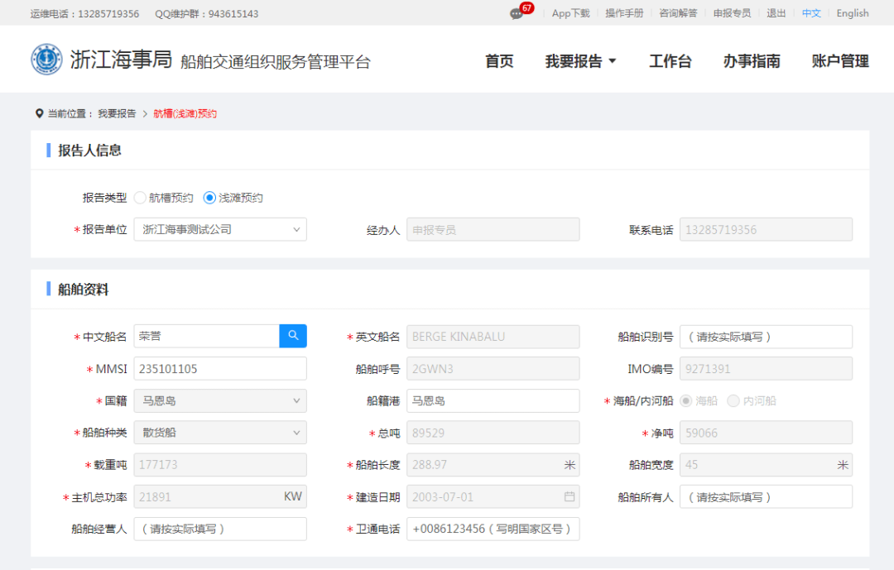Select the 内河船 radio option
Viewport: 894px width, 570px height.
pos(733,400)
